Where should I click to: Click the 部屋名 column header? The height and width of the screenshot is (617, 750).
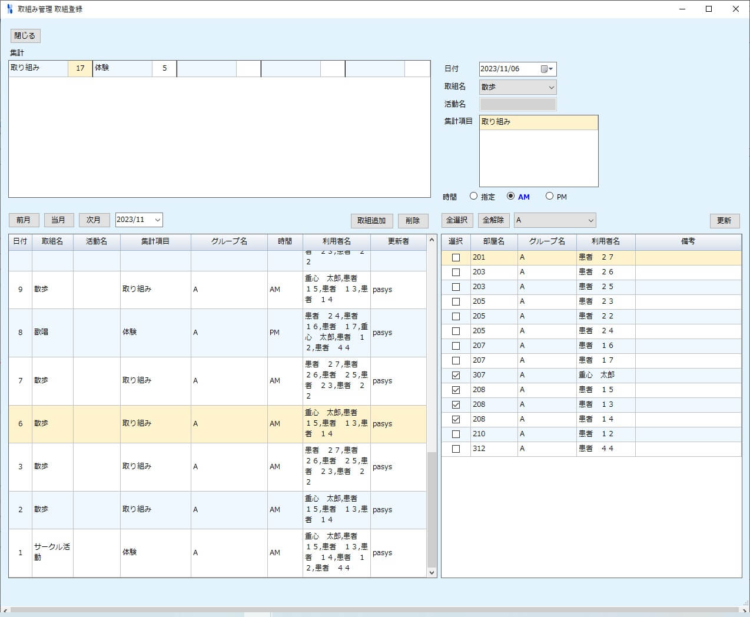click(x=493, y=241)
